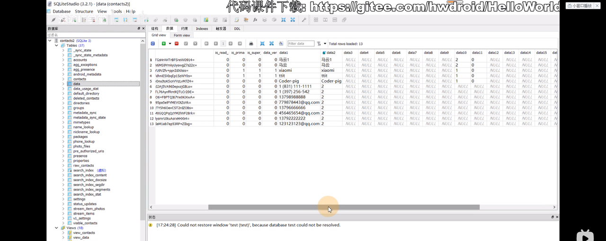Expand the raw_contacts table node

point(63,165)
